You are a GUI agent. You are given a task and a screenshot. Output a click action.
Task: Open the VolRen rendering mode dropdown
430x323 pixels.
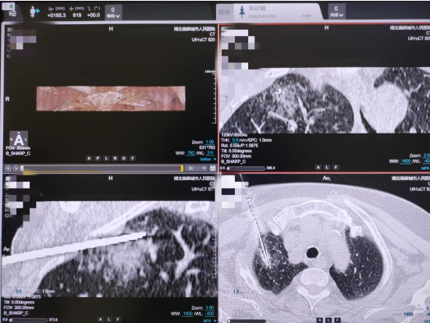point(208,159)
